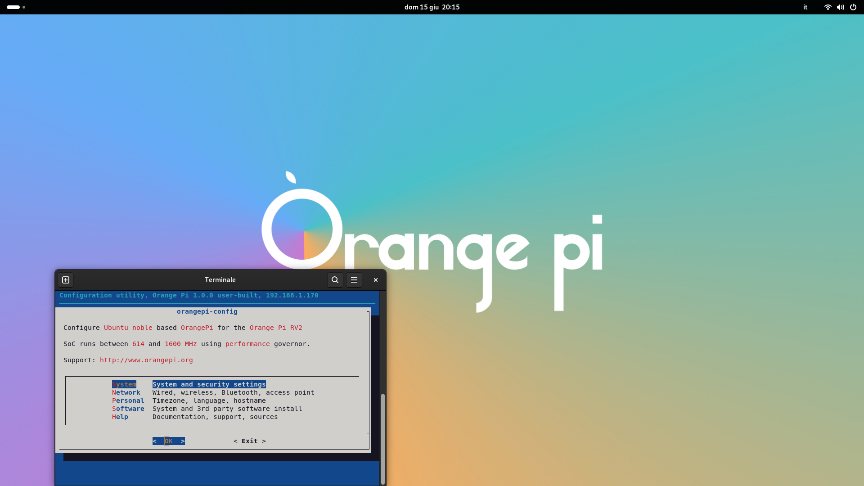The width and height of the screenshot is (864, 486).
Task: Click the volume speaker icon
Action: point(840,7)
